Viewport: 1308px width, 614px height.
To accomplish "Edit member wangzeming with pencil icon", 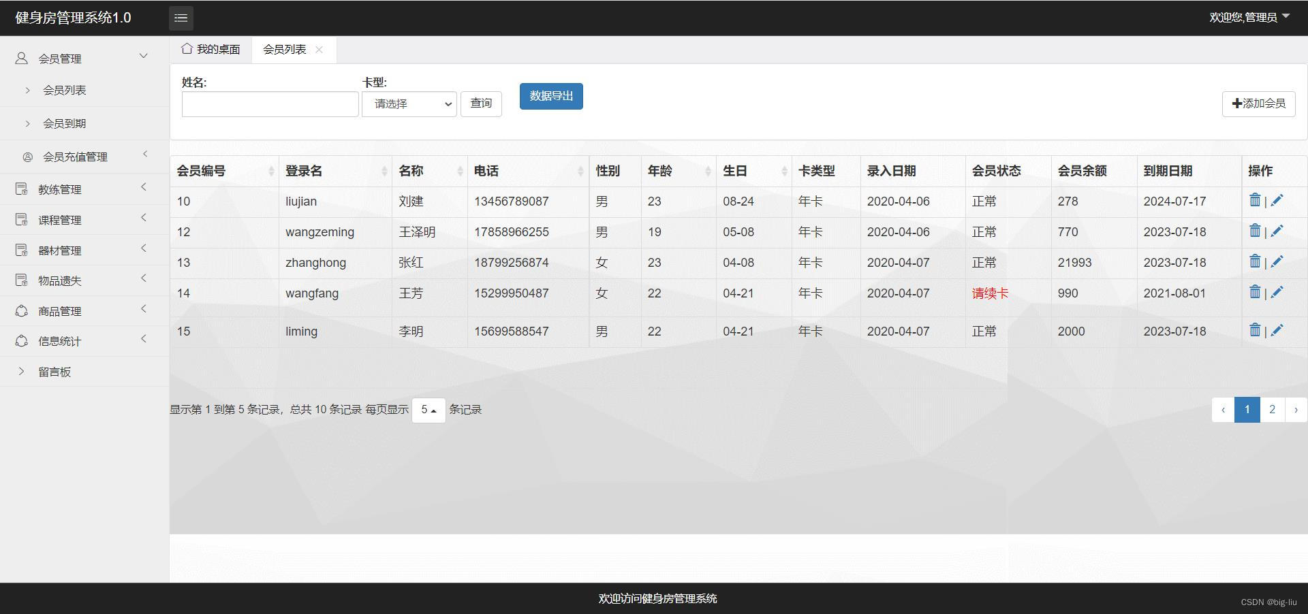I will pyautogui.click(x=1277, y=231).
